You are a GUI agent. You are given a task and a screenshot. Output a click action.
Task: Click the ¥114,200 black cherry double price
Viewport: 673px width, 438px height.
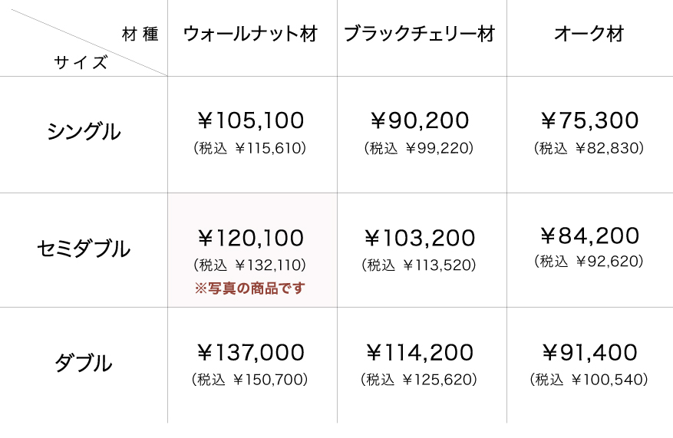(x=420, y=353)
